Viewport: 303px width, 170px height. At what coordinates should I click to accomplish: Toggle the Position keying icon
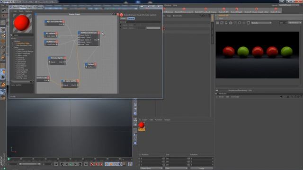(107, 164)
